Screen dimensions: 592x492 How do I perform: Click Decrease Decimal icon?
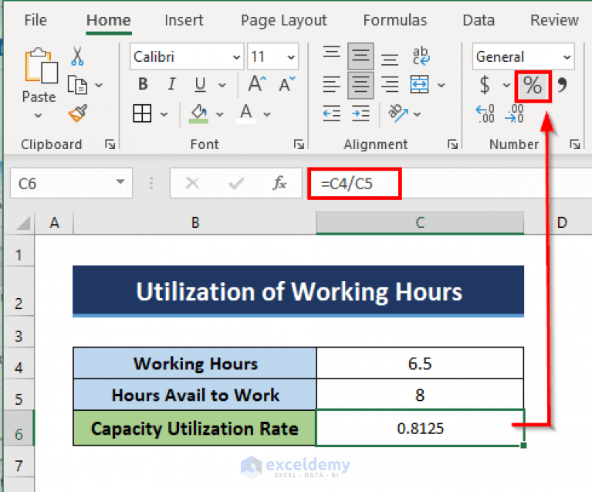514,114
